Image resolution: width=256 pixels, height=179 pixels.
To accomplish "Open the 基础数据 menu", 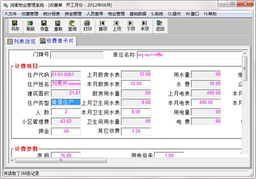I will coord(138,14).
